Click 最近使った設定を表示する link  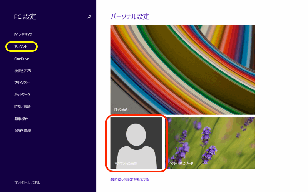tap(129, 179)
